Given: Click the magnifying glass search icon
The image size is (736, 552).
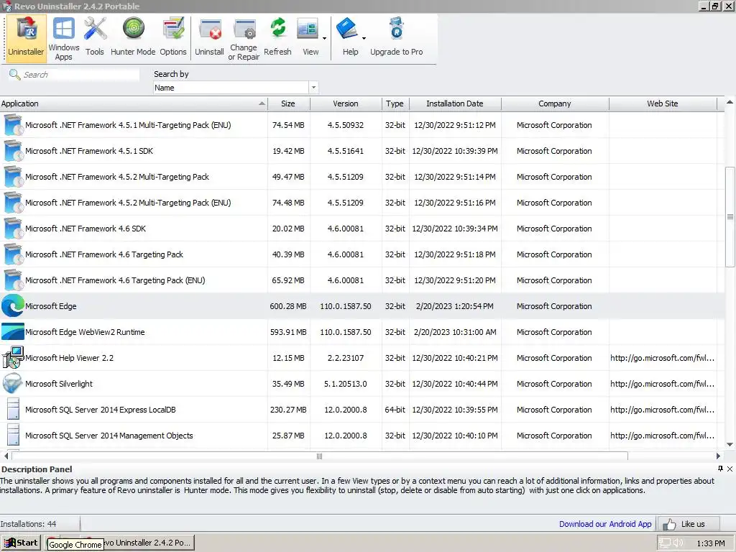Looking at the screenshot, I should pyautogui.click(x=14, y=75).
